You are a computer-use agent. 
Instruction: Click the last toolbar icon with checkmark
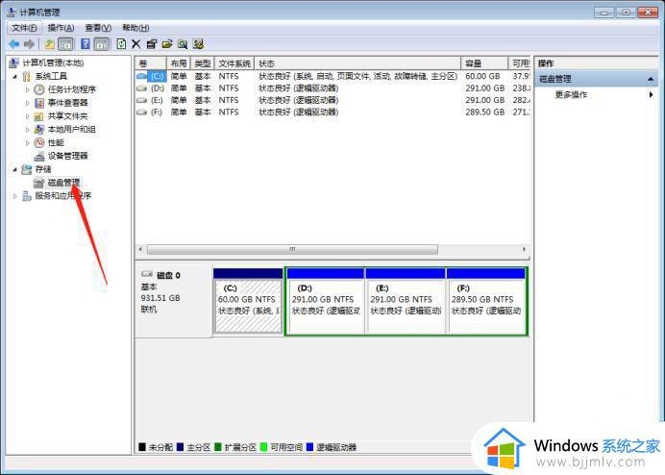[198, 43]
